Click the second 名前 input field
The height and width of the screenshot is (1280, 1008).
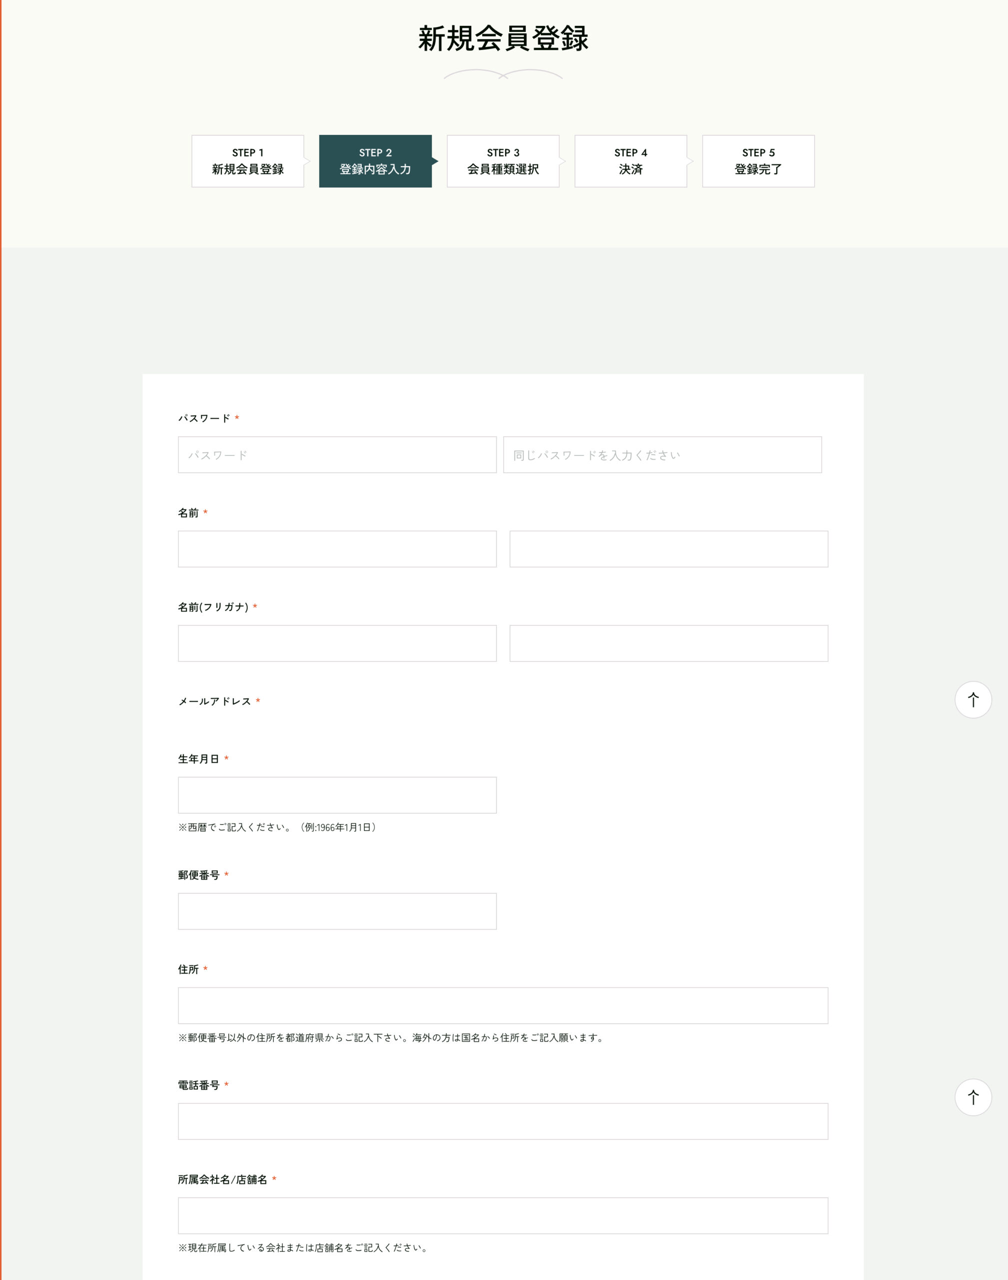tap(669, 549)
